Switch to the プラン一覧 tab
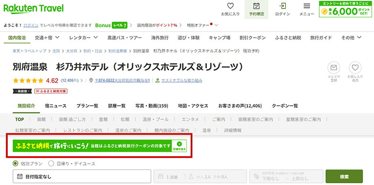The image size is (374, 185). coord(87,106)
